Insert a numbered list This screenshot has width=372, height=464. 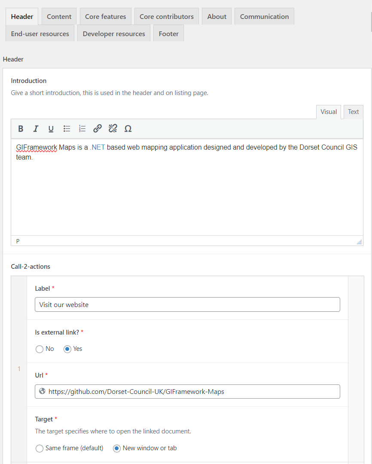pyautogui.click(x=82, y=129)
